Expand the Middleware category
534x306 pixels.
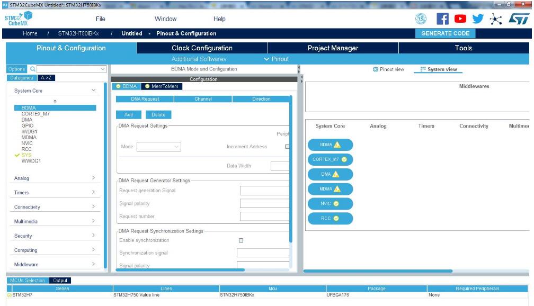click(x=93, y=264)
